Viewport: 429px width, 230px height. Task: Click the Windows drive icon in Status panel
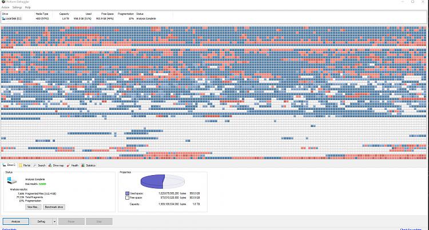(x=12, y=180)
